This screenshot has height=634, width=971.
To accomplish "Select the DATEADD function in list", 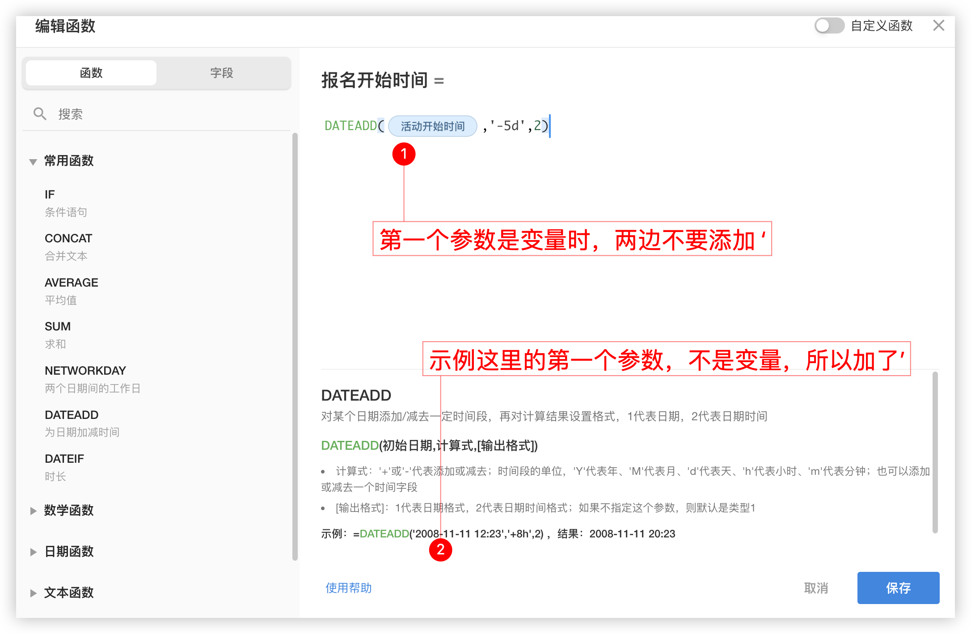I will click(x=72, y=415).
